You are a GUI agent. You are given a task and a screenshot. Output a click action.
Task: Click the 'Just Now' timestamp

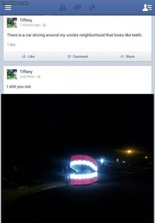27,76
